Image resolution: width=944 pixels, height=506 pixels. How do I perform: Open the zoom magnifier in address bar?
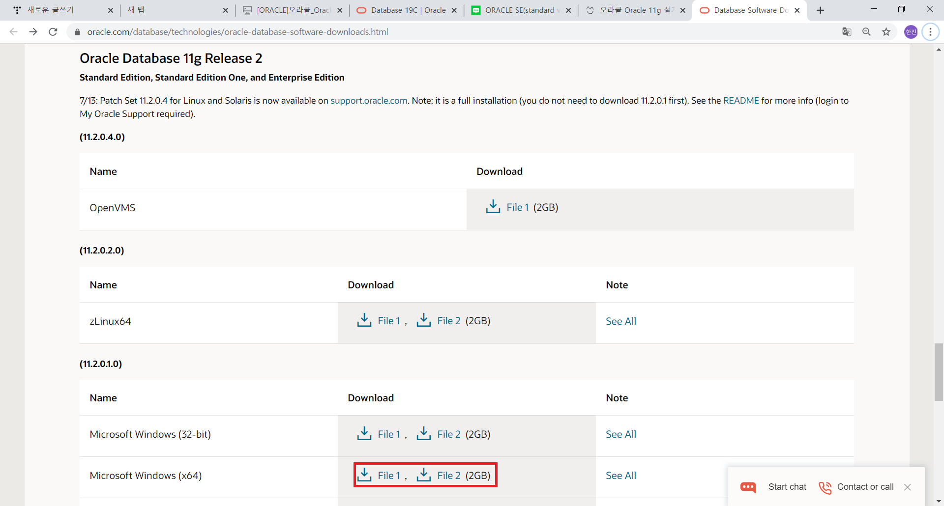coord(866,32)
